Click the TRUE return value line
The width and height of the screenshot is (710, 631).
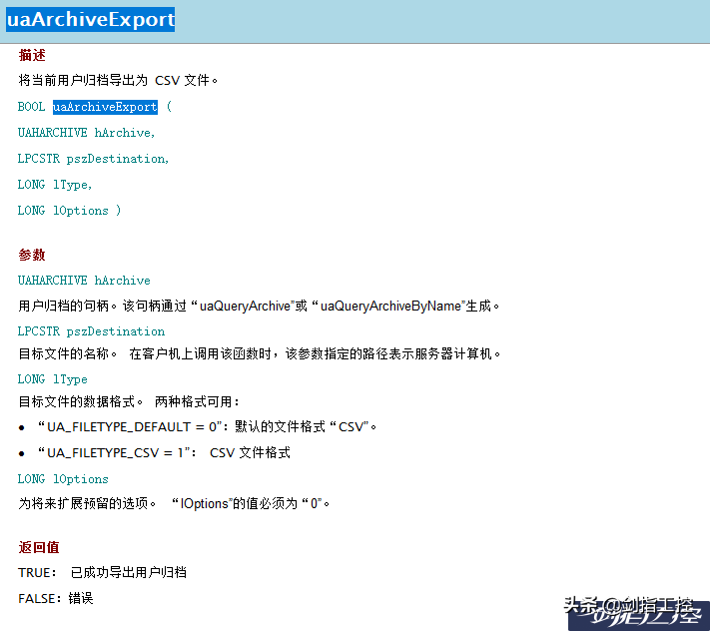tap(102, 573)
